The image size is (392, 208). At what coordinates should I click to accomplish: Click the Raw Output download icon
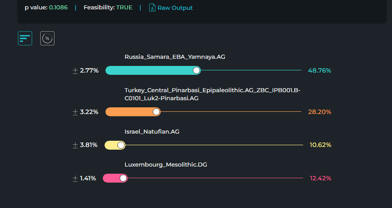[x=152, y=8]
